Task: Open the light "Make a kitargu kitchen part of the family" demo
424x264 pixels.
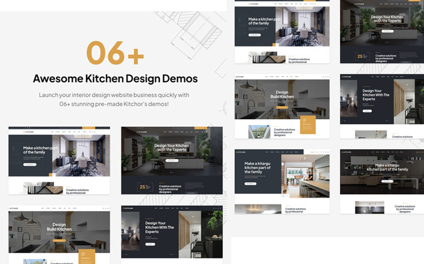Action: tap(282, 182)
